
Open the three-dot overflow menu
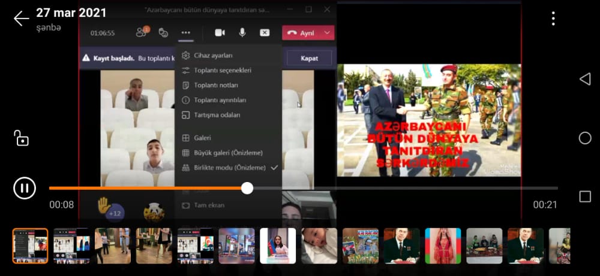553,19
